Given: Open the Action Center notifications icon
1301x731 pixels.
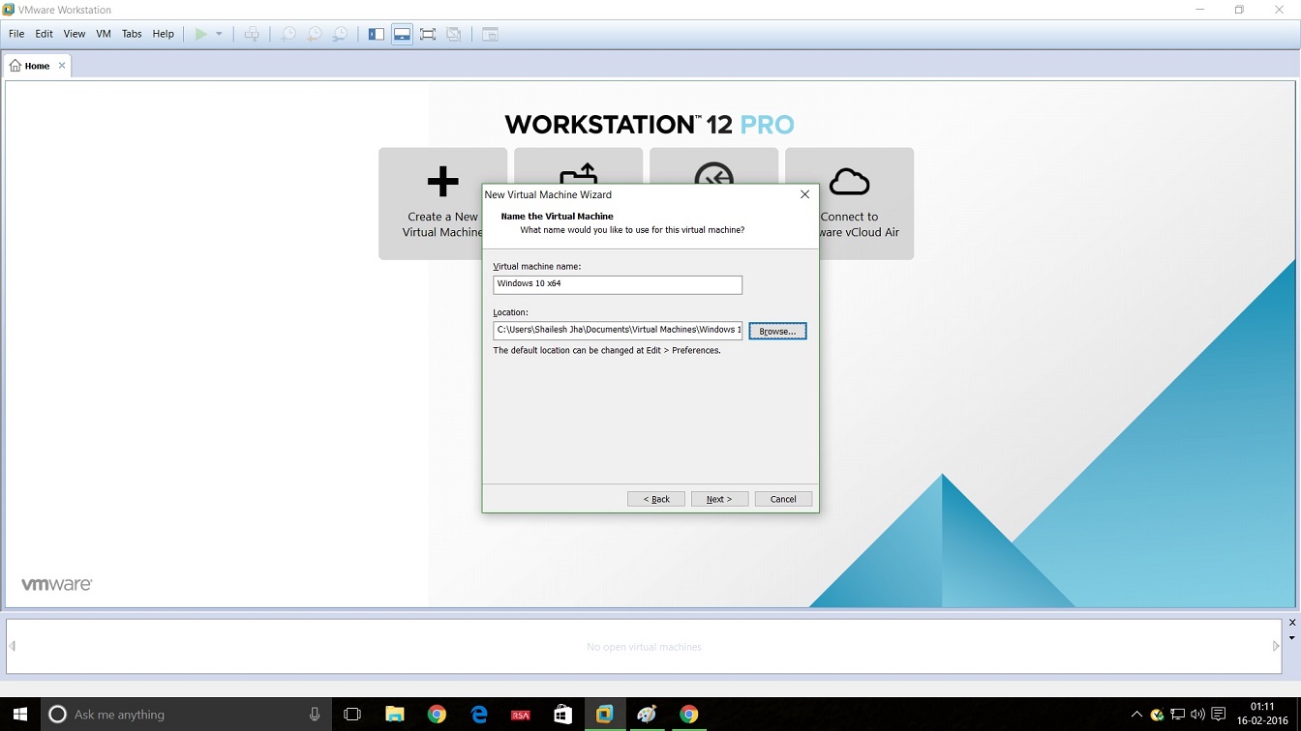Looking at the screenshot, I should pos(1218,715).
